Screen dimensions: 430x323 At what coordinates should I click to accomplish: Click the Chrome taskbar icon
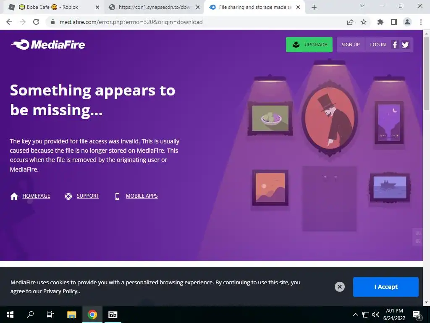92,315
